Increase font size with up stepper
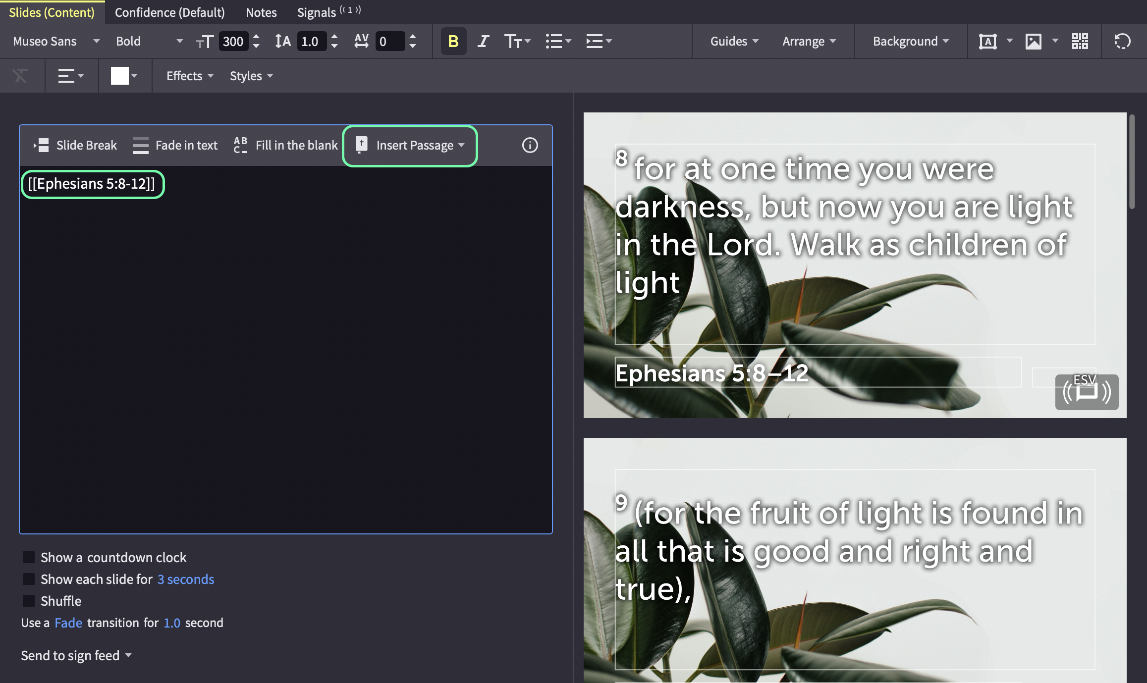Viewport: 1147px width, 683px height. 256,36
